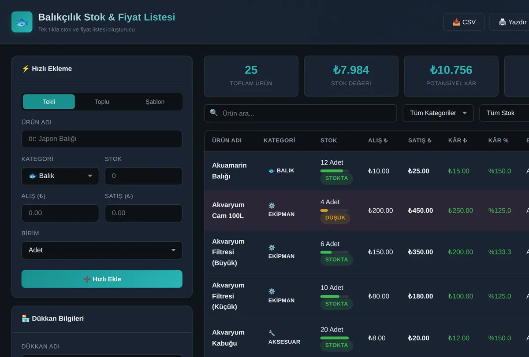Expand the Birim Adet dropdown
529x357 pixels.
point(102,250)
